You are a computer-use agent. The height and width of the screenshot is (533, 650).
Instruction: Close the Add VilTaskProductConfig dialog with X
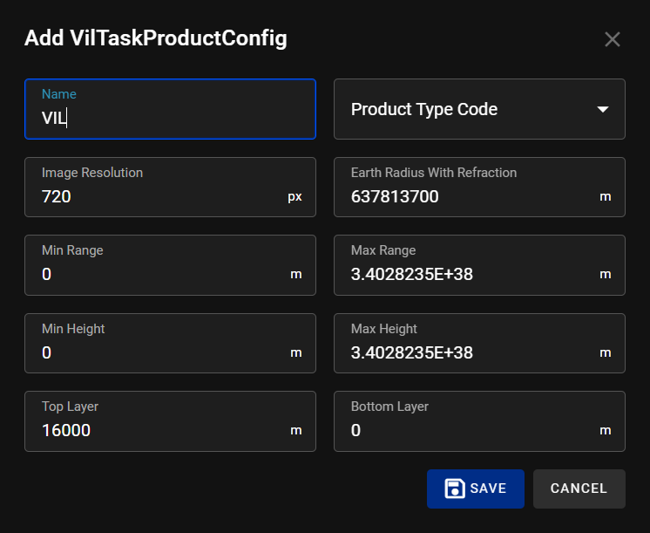613,39
